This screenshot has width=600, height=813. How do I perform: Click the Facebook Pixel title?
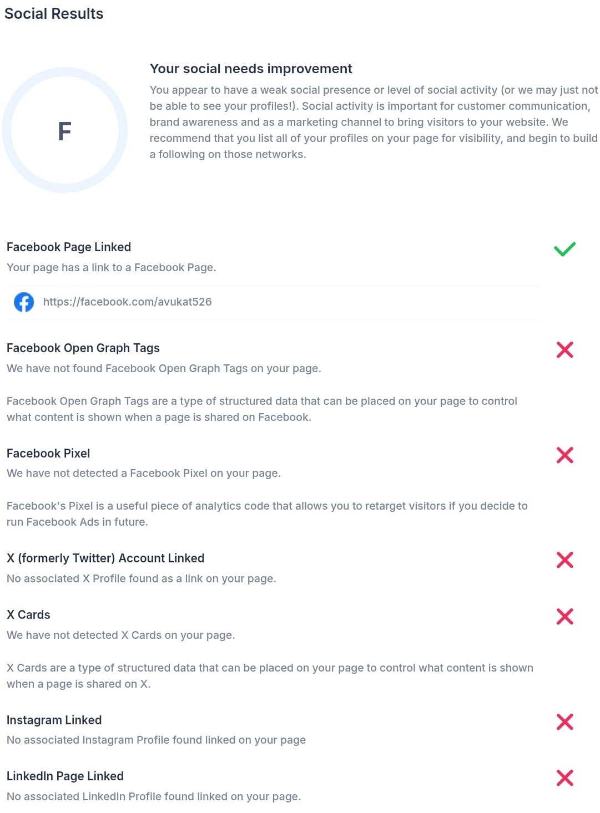pos(48,454)
